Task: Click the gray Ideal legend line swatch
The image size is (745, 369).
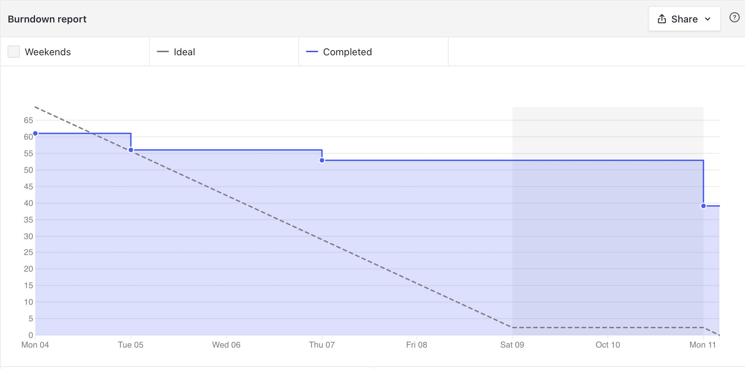Action: 163,52
